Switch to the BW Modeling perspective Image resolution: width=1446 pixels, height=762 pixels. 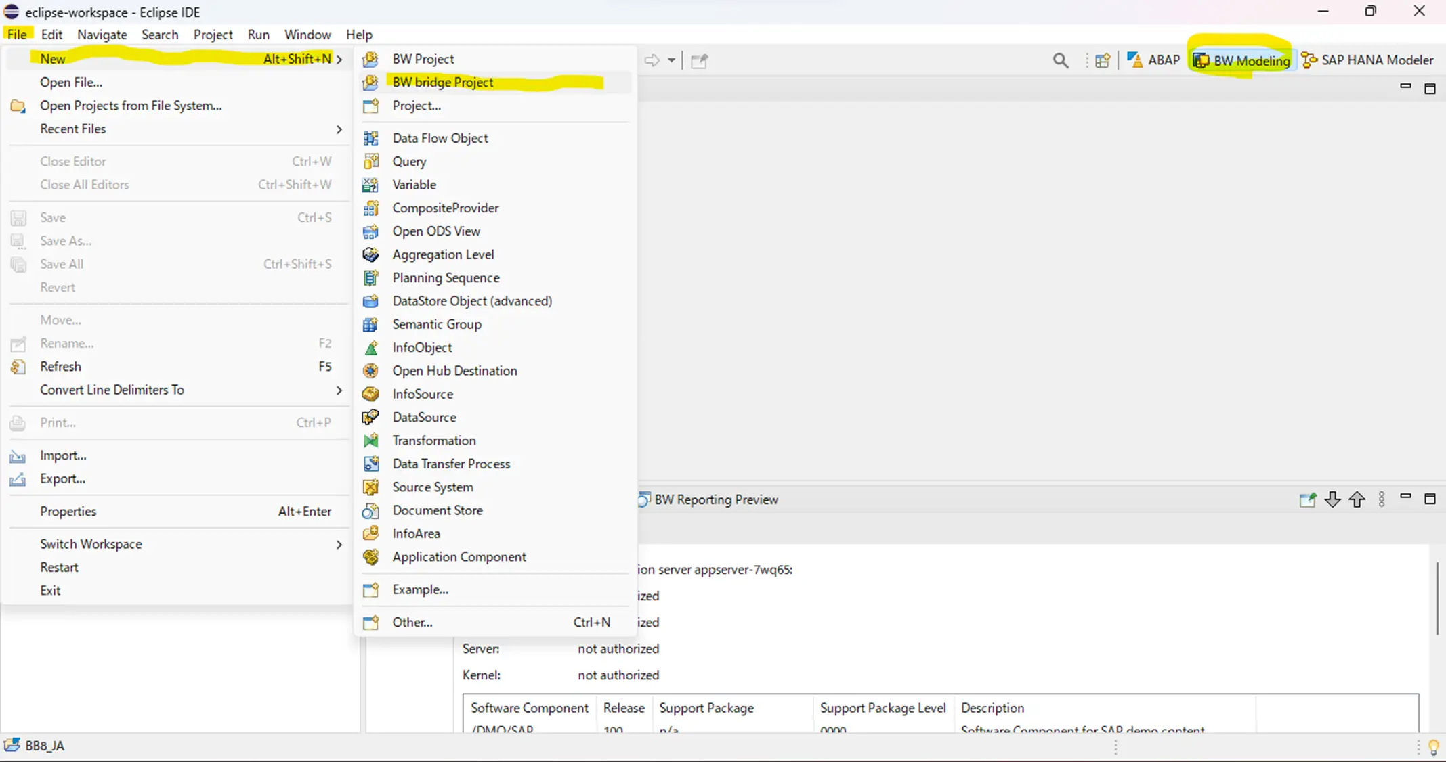[1242, 61]
